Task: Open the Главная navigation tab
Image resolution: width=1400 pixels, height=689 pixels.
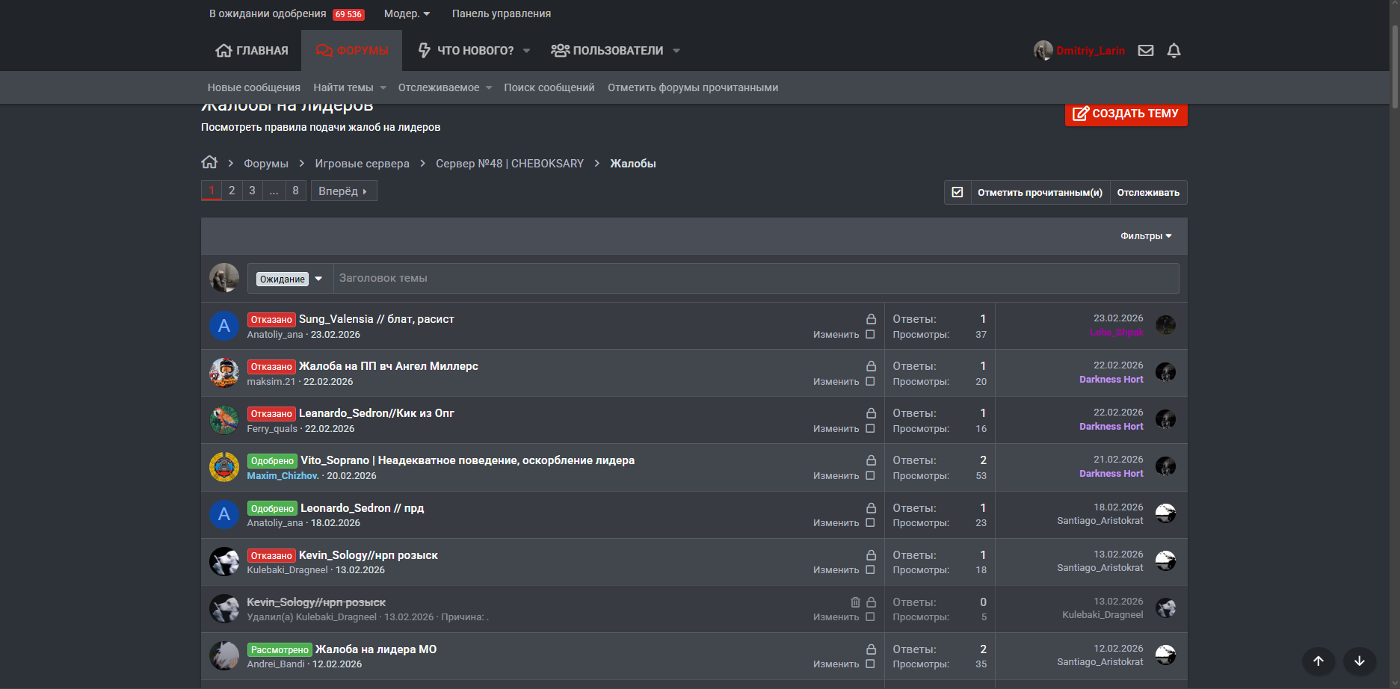Action: (x=252, y=51)
